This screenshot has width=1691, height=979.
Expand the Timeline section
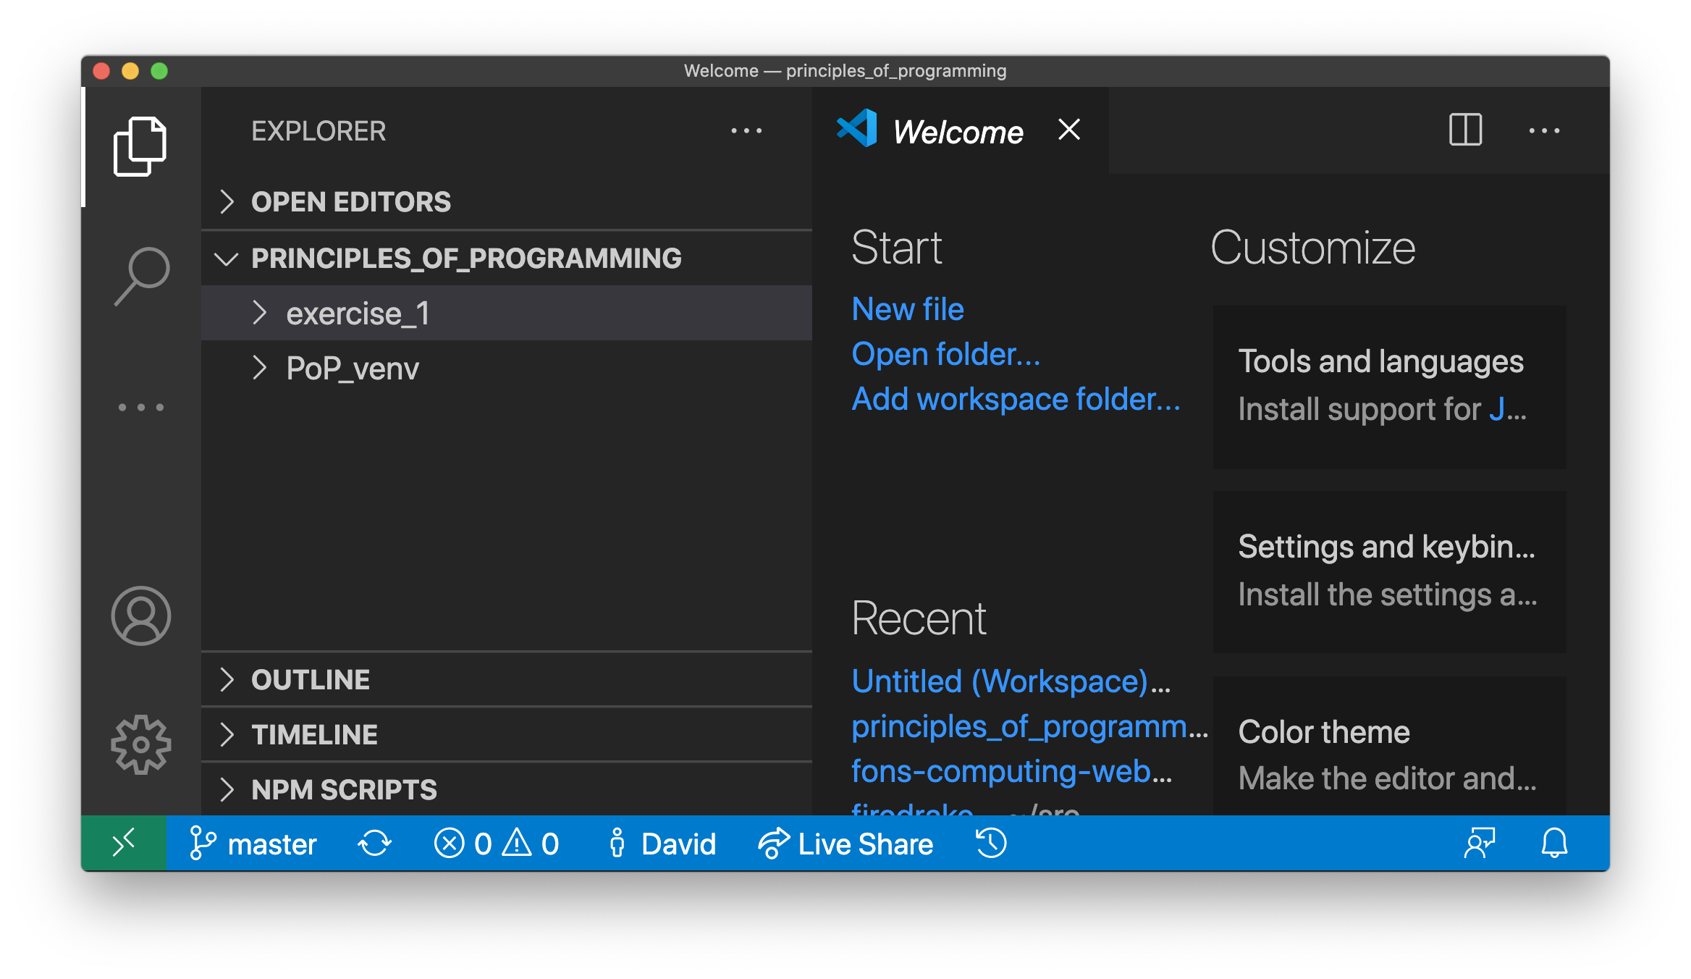(x=507, y=735)
